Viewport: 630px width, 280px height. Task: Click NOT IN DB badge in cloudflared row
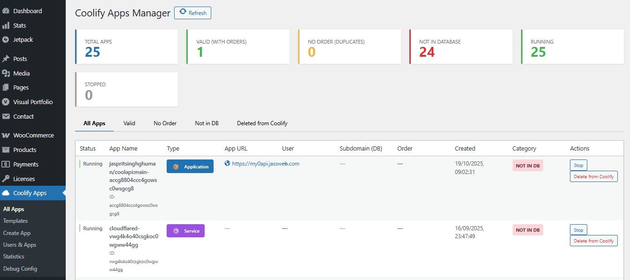[528, 230]
